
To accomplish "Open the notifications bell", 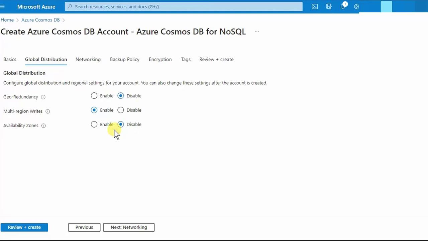I will (x=343, y=7).
